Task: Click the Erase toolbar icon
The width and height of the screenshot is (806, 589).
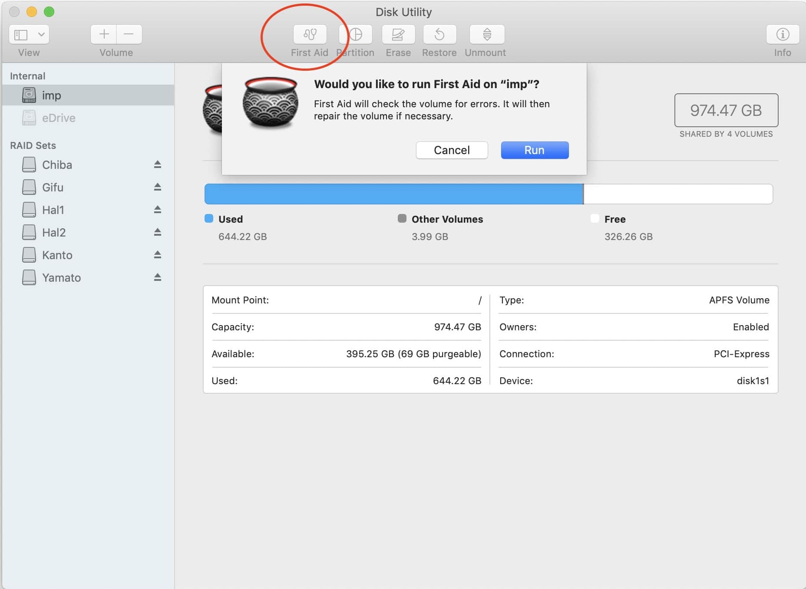Action: point(398,34)
